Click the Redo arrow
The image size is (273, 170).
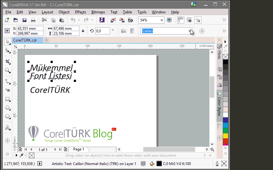click(86, 20)
